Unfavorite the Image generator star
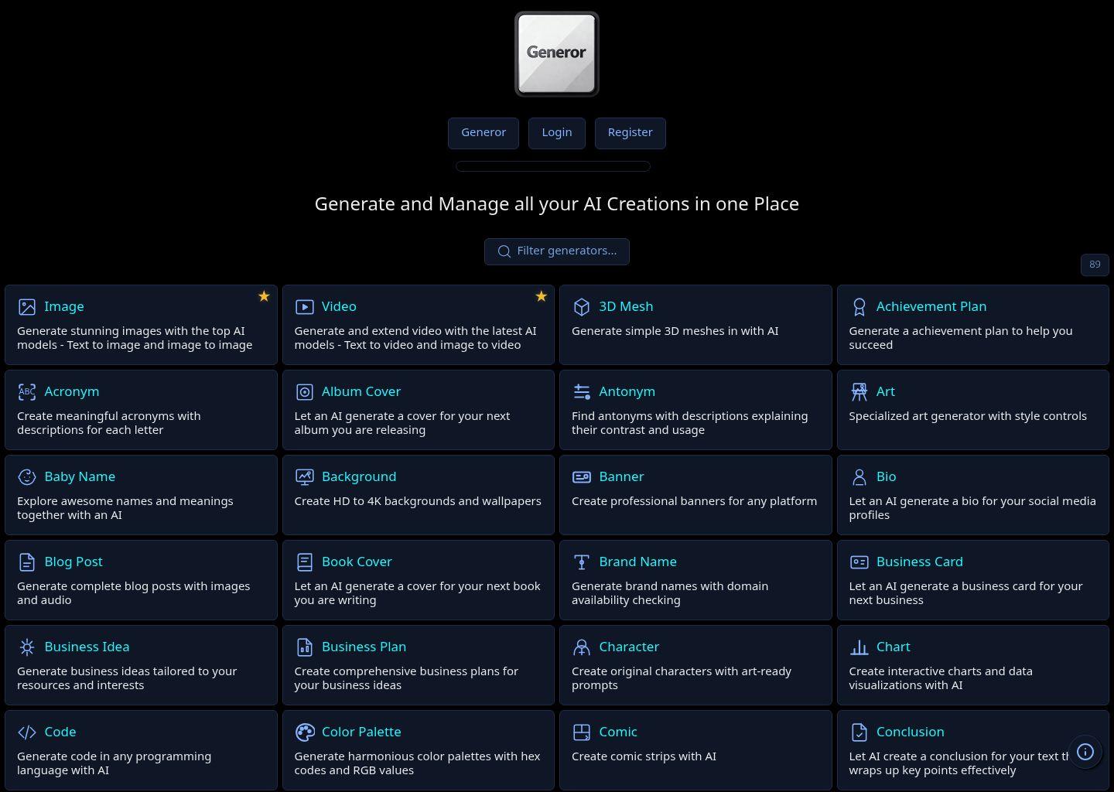 264,296
